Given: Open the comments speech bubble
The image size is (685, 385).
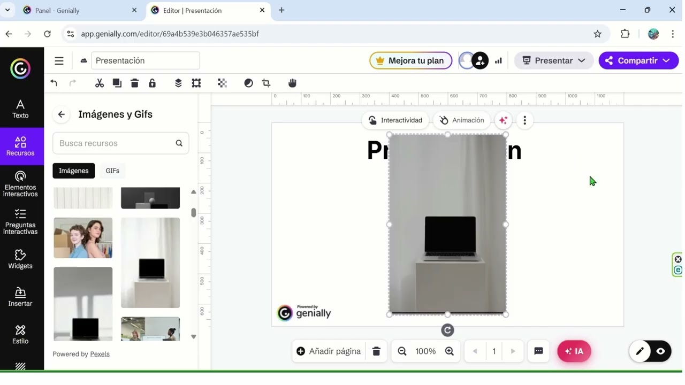Looking at the screenshot, I should tap(539, 351).
